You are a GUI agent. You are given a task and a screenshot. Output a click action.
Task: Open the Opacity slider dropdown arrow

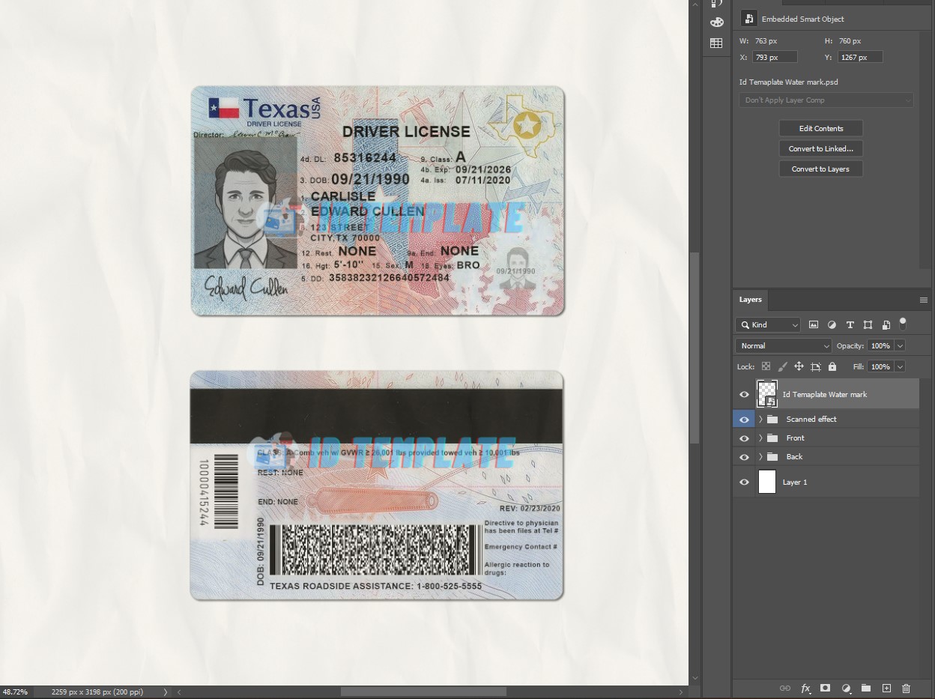(x=900, y=345)
